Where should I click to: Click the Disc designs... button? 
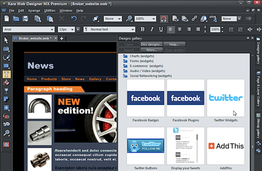tap(151, 44)
